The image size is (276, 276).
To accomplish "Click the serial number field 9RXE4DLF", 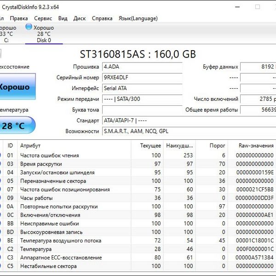I will 142,78.
